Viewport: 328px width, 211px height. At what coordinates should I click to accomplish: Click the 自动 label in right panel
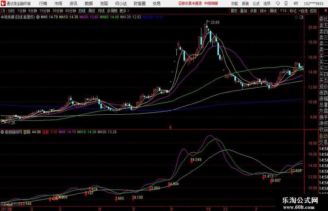(x=323, y=136)
